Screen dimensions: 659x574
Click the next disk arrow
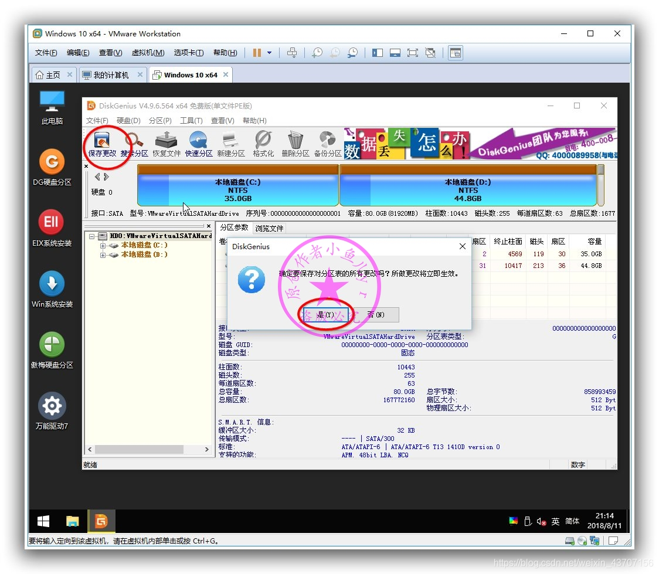point(106,177)
